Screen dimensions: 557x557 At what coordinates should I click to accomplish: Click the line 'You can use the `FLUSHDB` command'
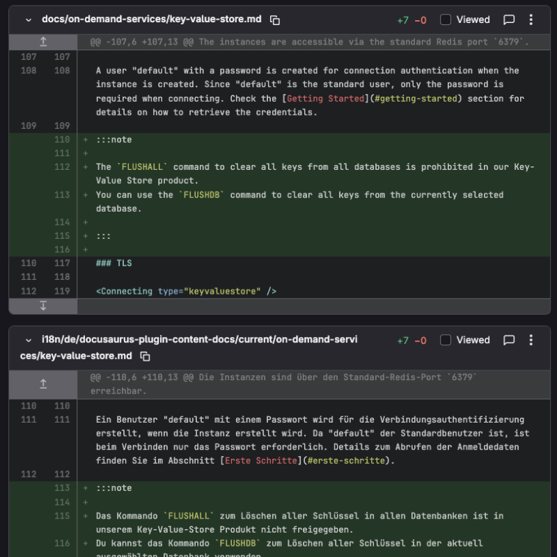299,202
